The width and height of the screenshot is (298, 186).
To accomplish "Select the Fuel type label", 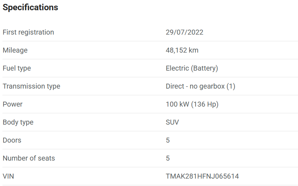I will 17,68.
